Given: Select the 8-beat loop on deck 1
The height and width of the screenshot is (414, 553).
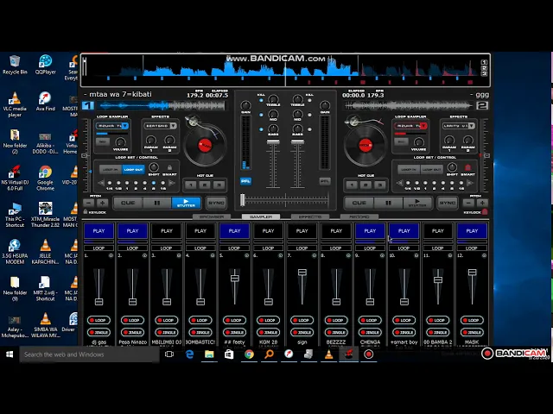Looking at the screenshot, I should point(154,183).
